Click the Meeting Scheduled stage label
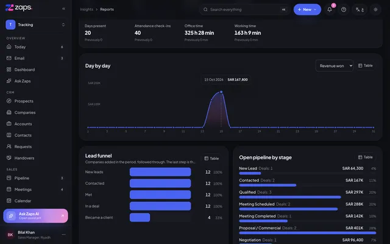 [257, 204]
